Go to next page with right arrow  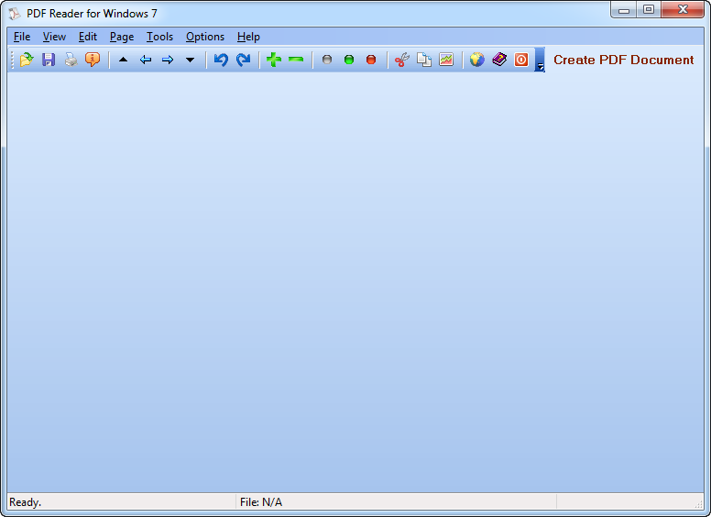tap(168, 60)
